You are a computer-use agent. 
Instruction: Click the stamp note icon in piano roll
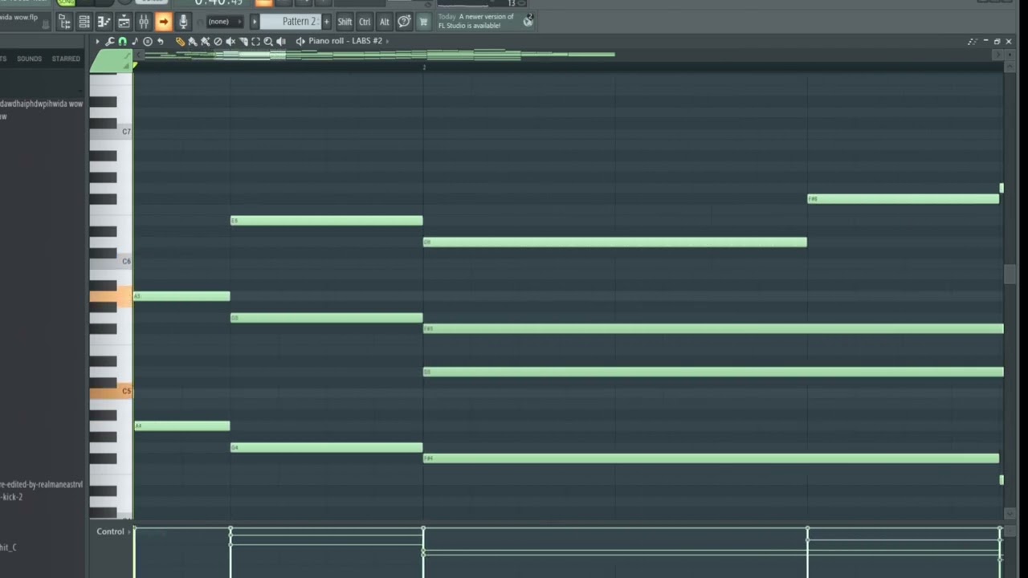click(134, 41)
